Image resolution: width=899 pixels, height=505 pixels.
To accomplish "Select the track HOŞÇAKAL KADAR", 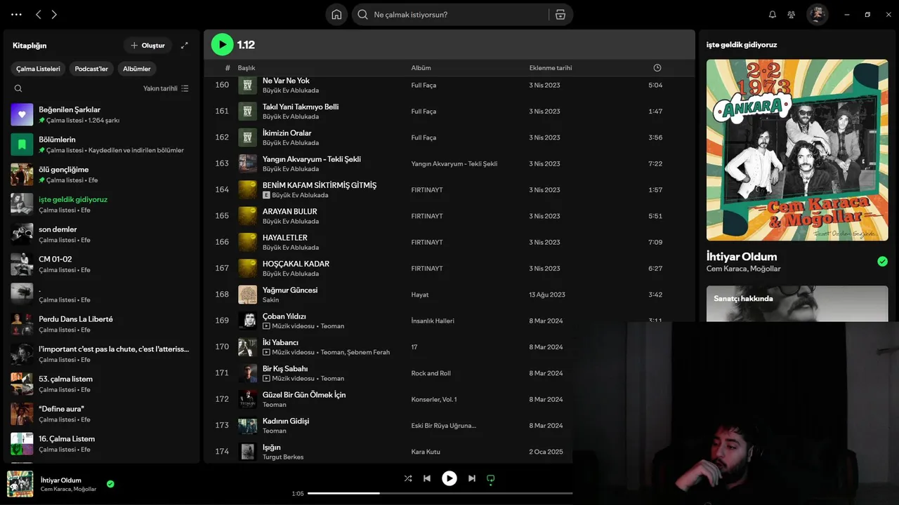I will click(296, 264).
